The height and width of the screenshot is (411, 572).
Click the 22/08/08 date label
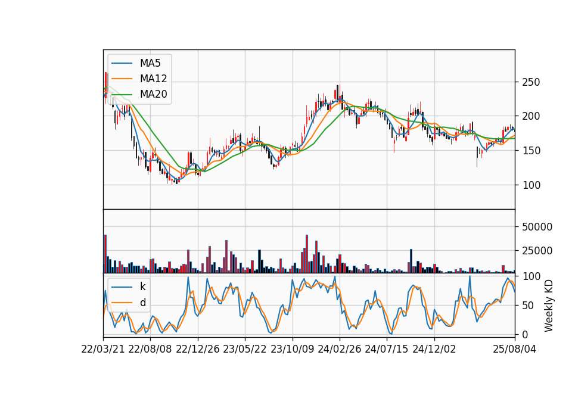(150, 349)
